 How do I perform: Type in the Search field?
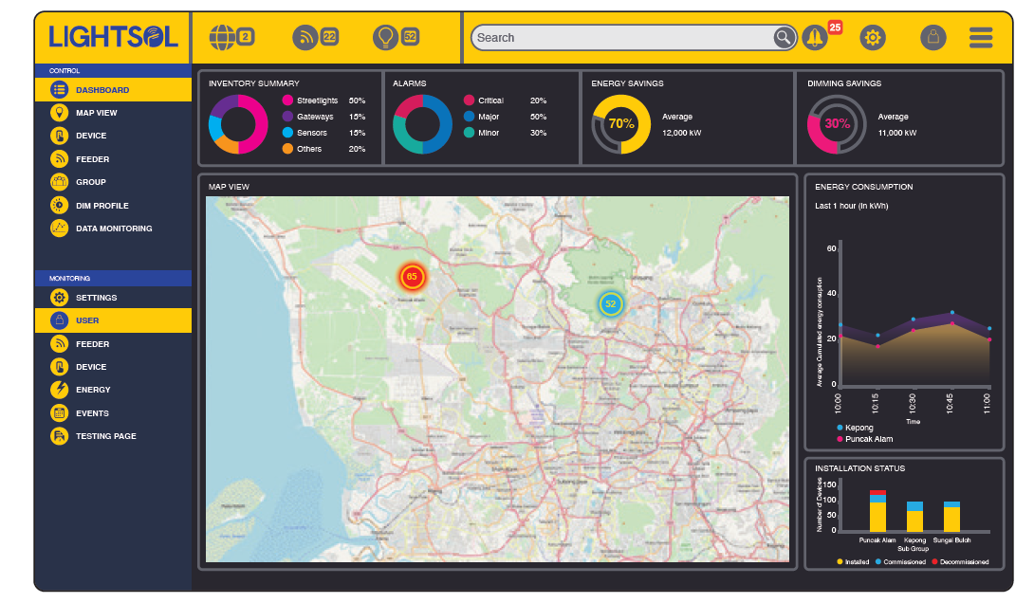[621, 38]
